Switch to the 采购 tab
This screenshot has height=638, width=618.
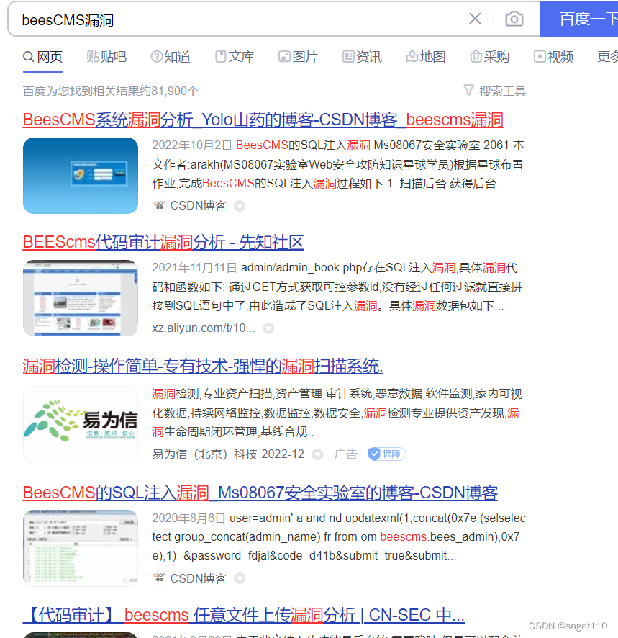point(489,57)
